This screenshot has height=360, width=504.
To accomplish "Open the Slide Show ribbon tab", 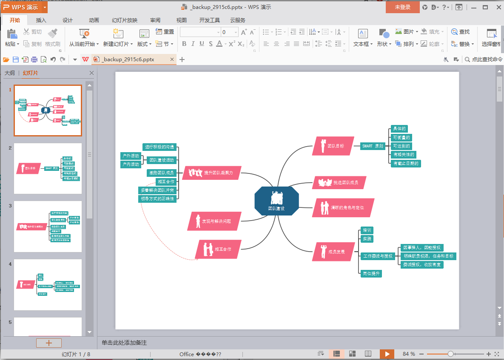I will pos(124,20).
